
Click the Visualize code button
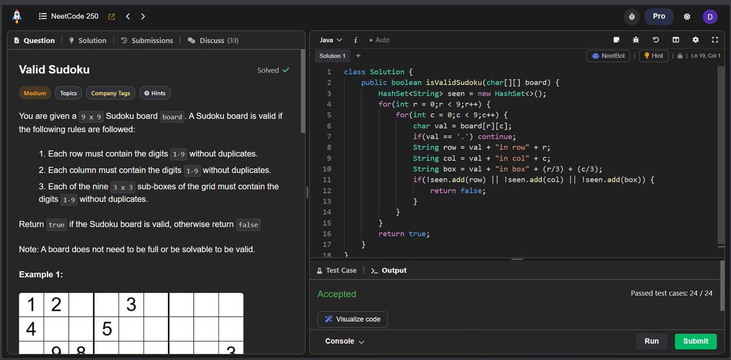coord(353,319)
